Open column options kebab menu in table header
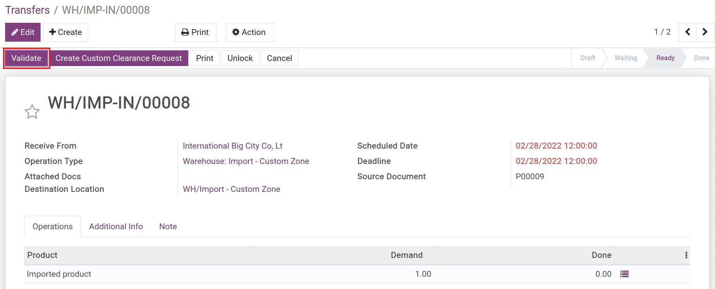 pyautogui.click(x=686, y=255)
